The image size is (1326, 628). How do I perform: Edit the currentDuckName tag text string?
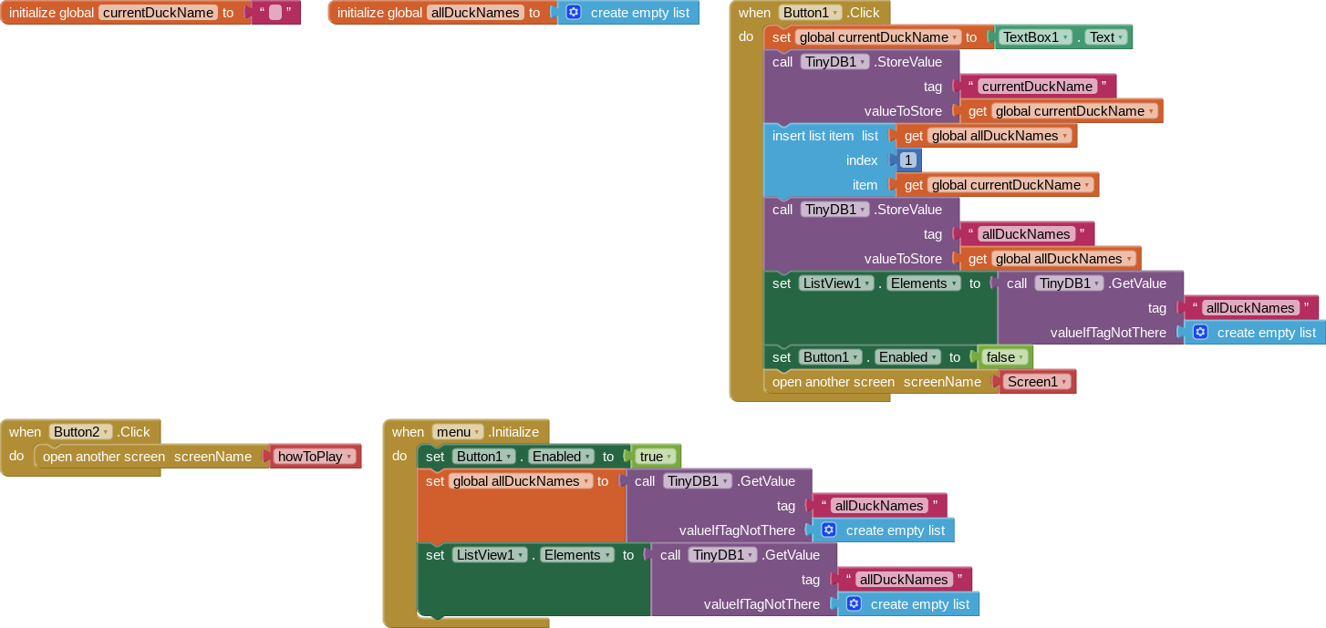[x=1038, y=87]
